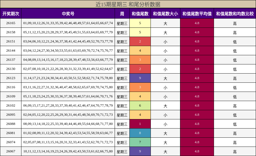Click winning numbers starting 02,04,05,12,20
The height and width of the screenshot is (156, 256).
click(68, 115)
